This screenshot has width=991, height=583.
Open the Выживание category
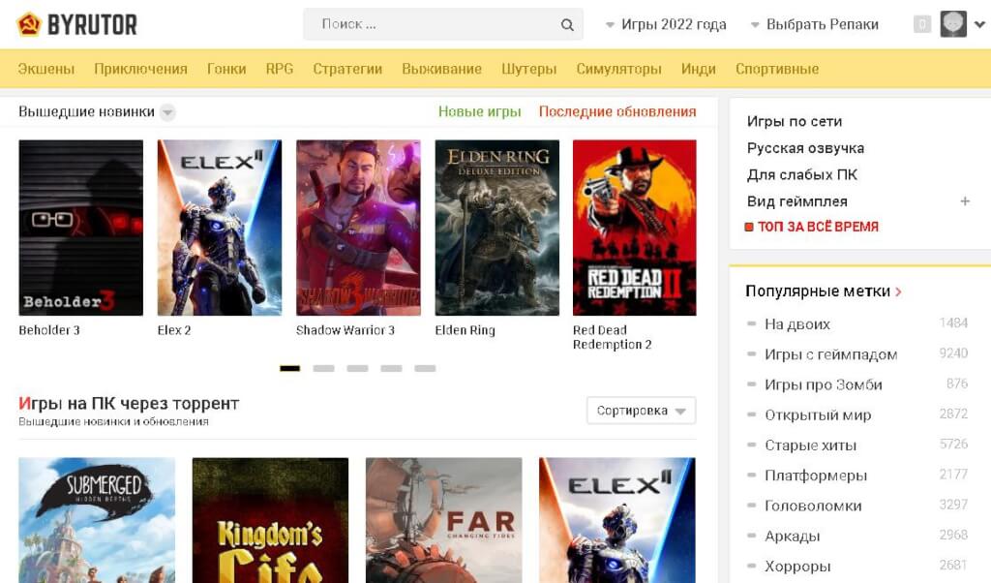click(x=441, y=69)
